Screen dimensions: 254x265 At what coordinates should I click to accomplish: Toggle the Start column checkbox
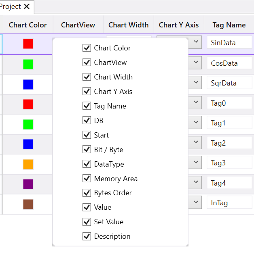click(87, 135)
